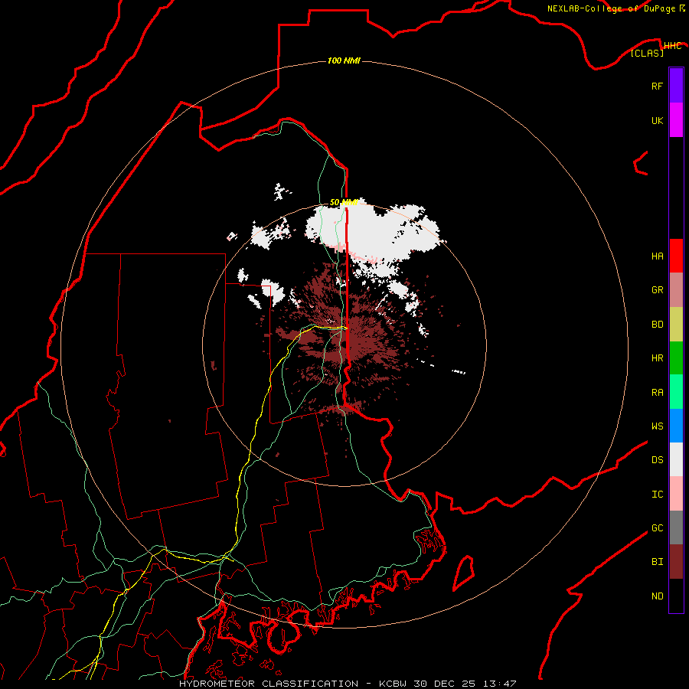Click the UK legend label
Image resolution: width=689 pixels, height=689 pixels.
click(657, 120)
